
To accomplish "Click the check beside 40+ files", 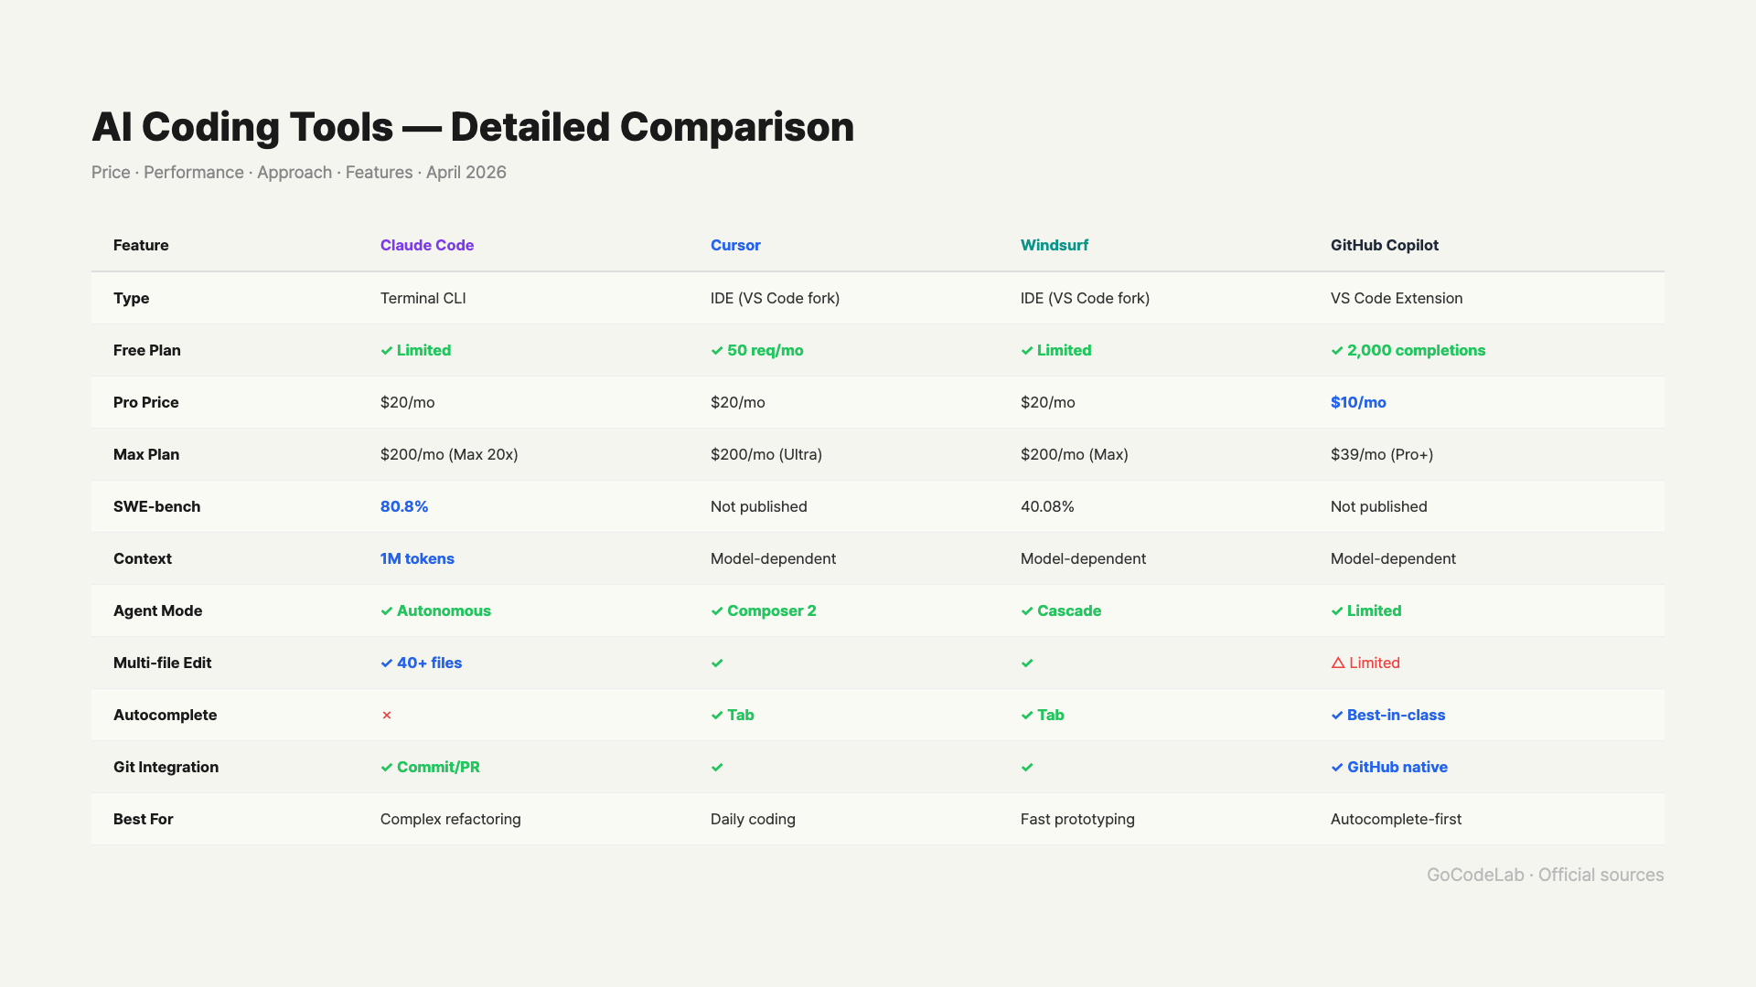I will point(386,663).
